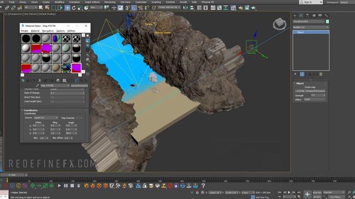Toggle Selection Lock padlock in status bar

[x=197, y=192]
